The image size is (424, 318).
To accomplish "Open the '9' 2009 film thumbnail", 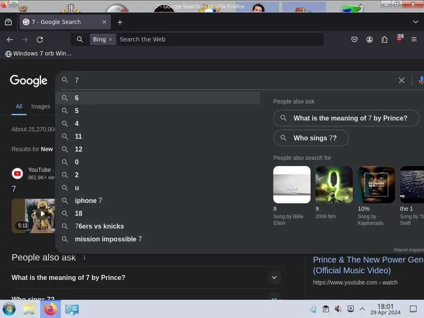I will click(x=334, y=185).
